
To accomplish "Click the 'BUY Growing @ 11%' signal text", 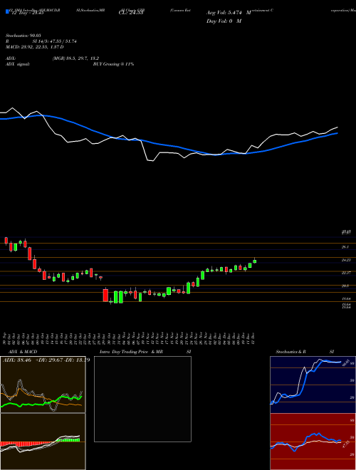I will [113, 64].
